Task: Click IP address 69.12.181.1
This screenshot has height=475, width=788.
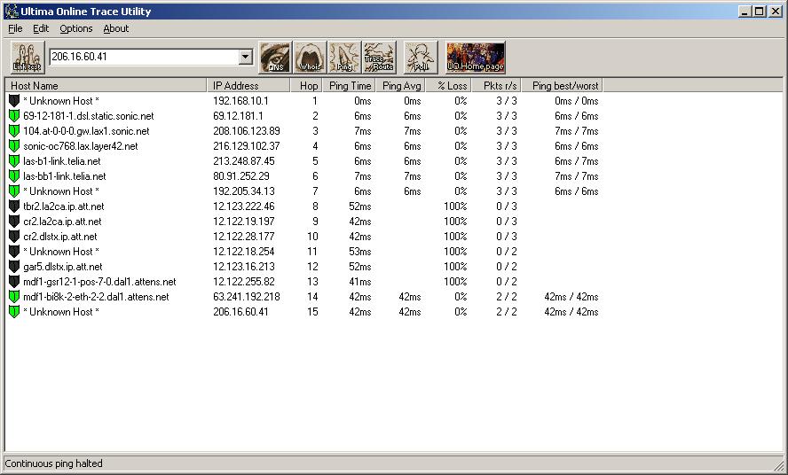Action: point(238,116)
